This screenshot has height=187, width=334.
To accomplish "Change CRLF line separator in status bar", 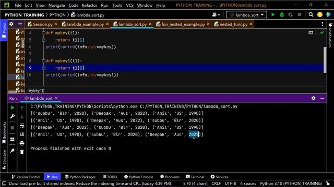I will (216, 183).
